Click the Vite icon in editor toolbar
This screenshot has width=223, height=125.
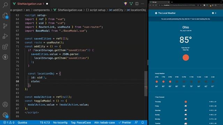(125, 4)
